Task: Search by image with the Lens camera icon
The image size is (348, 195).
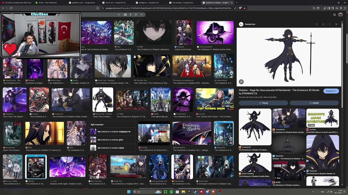Action: click(x=136, y=15)
